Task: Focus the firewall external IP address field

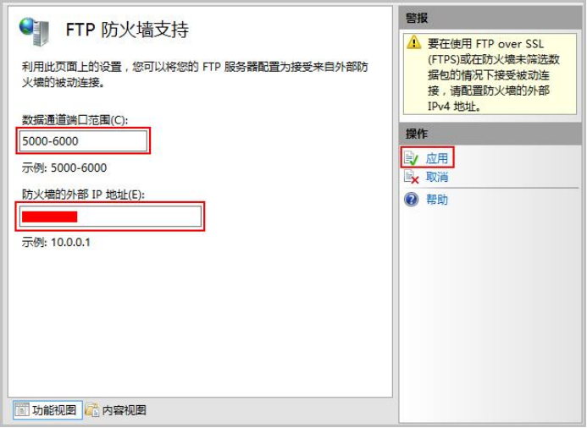Action: coord(110,217)
